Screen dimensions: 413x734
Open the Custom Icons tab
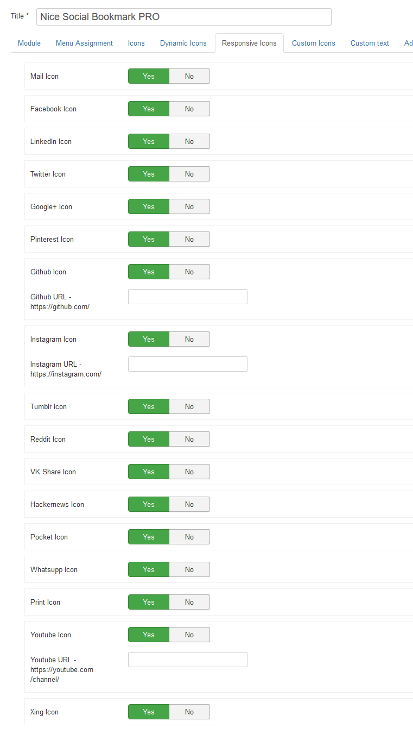point(313,43)
